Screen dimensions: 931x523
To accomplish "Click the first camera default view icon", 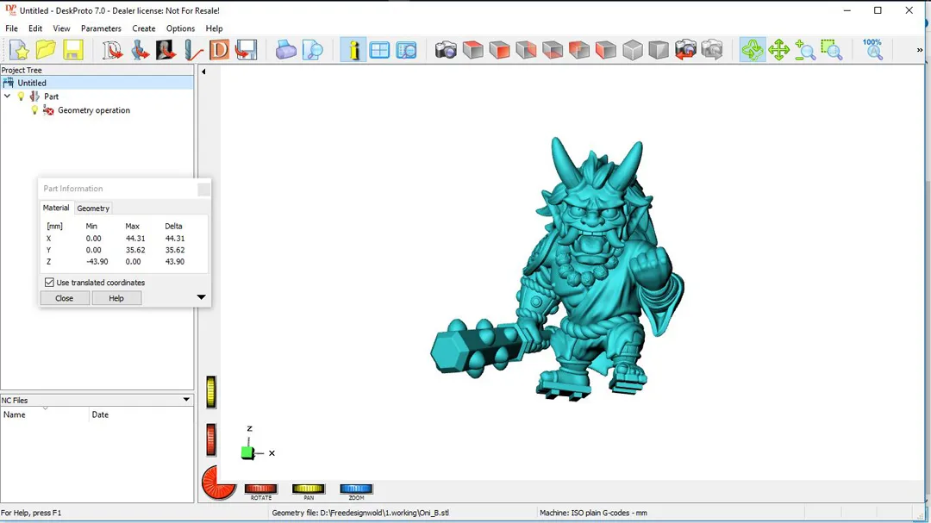I will coord(446,50).
